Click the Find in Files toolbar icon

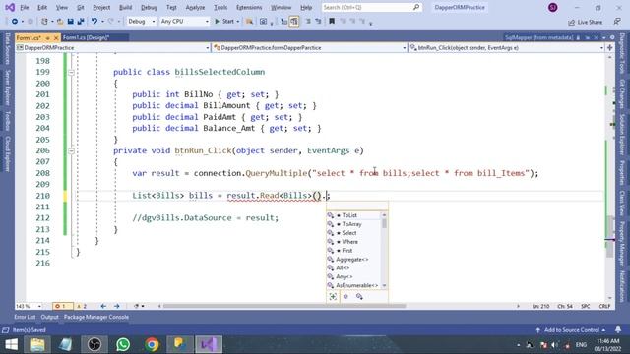(249, 22)
